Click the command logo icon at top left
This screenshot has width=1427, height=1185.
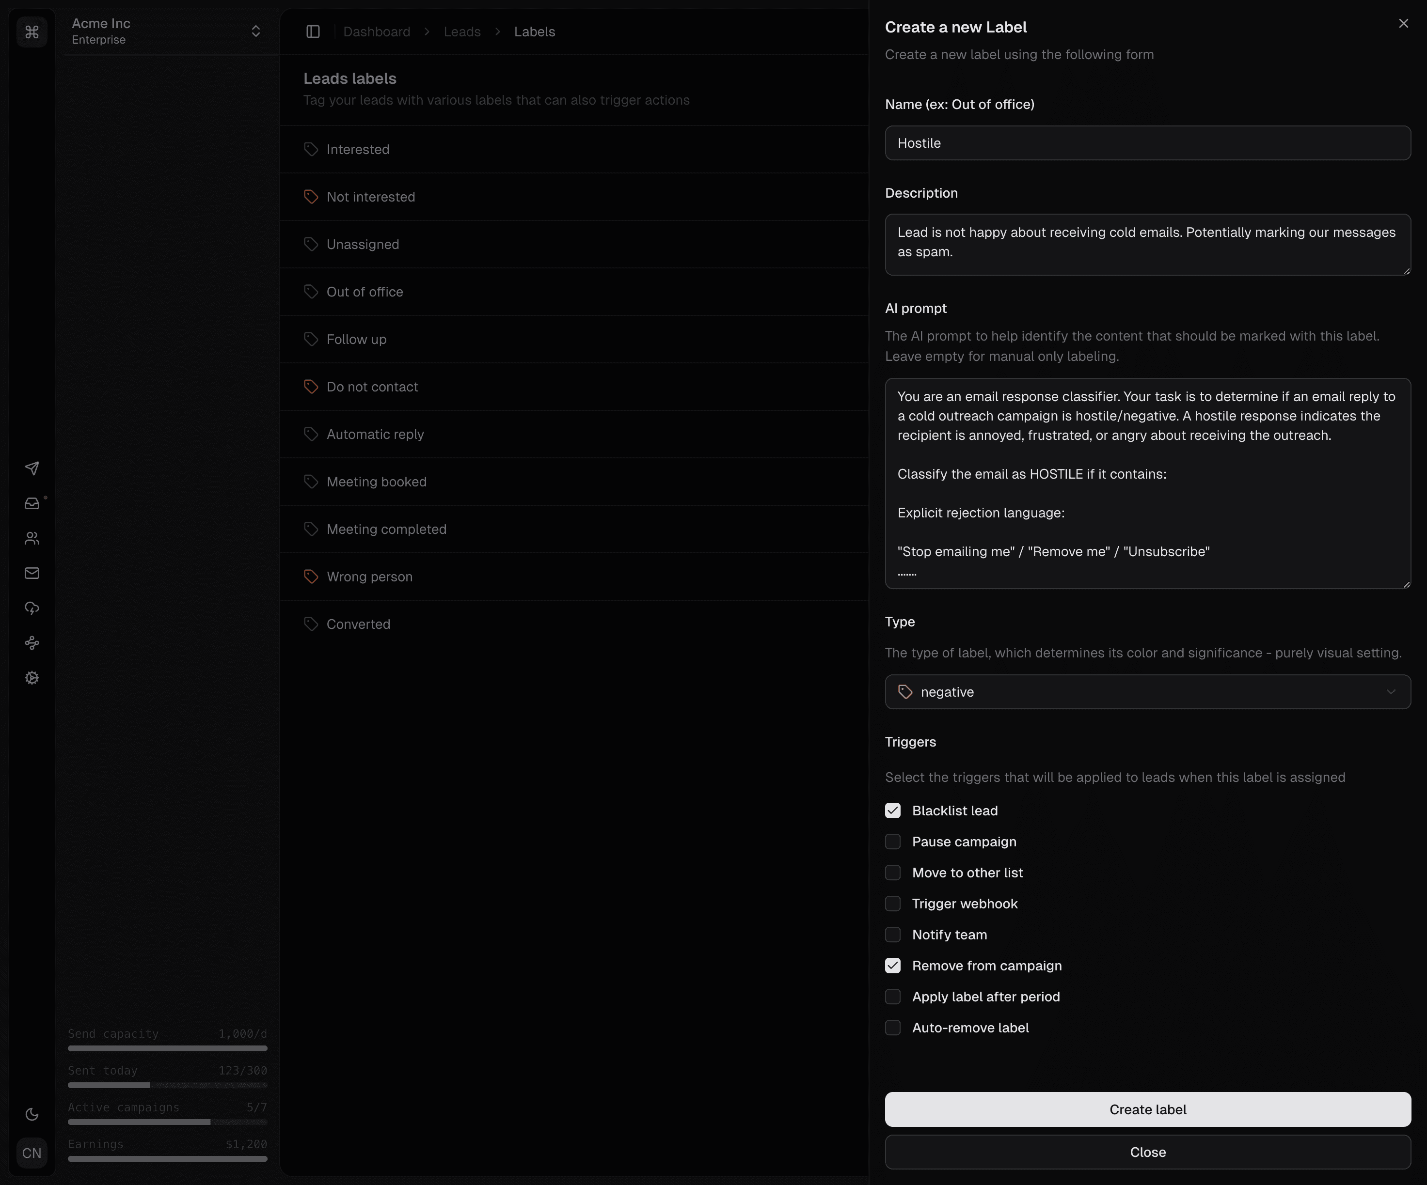(x=32, y=32)
